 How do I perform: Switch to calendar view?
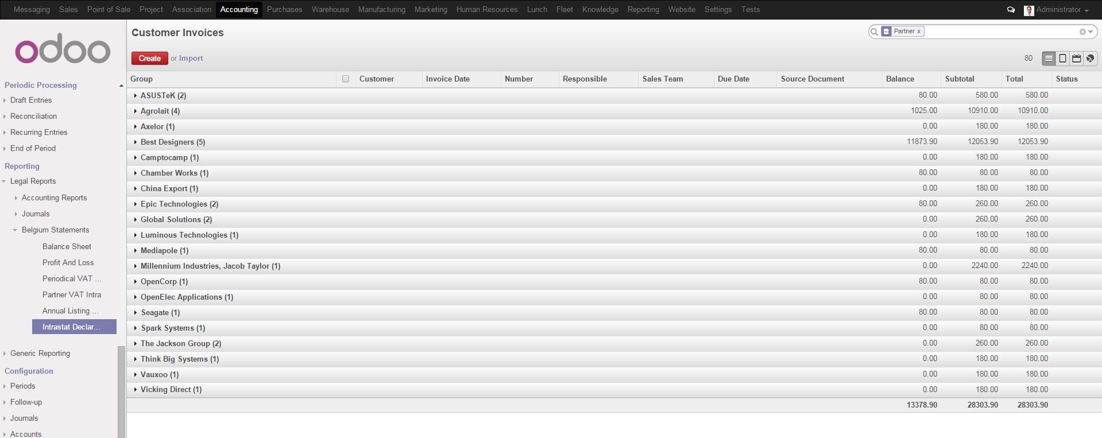point(1077,59)
